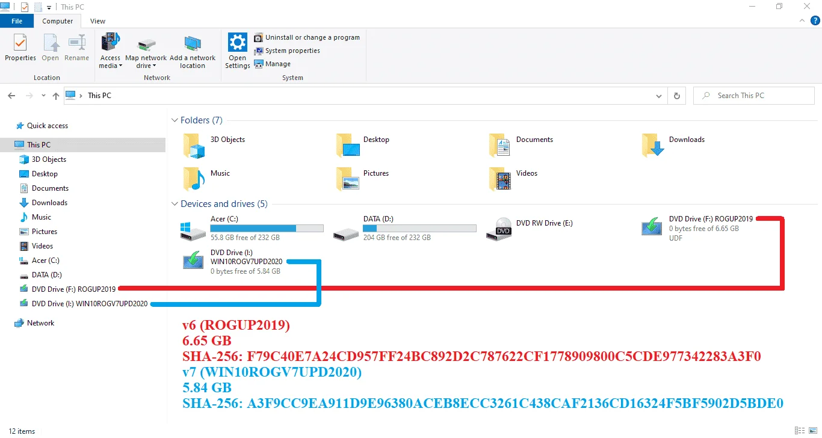Collapse the Folders (7) group
The image size is (822, 438).
[175, 120]
